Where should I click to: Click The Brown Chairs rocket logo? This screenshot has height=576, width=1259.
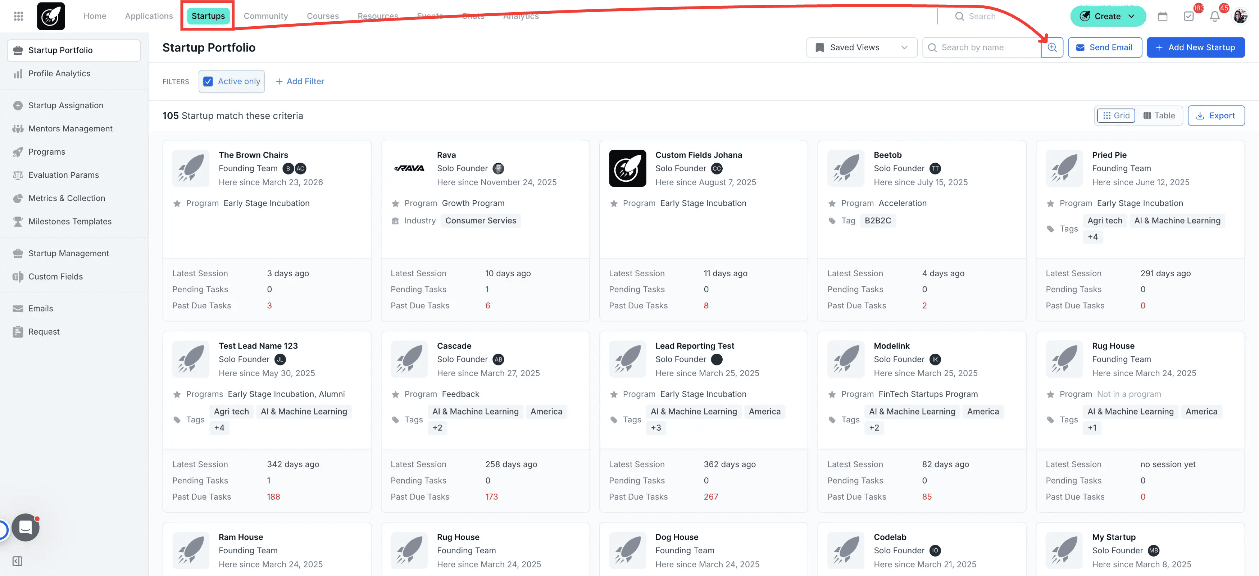191,168
